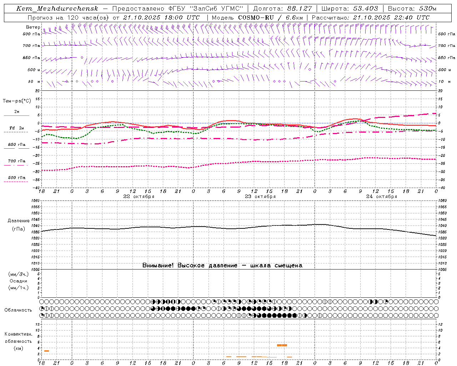Image resolution: width=457 pixels, height=366 pixels.
Task: Click 'Рассчитано: 21.10.2025 22:40 UTC' timestamp
Action: point(371,18)
